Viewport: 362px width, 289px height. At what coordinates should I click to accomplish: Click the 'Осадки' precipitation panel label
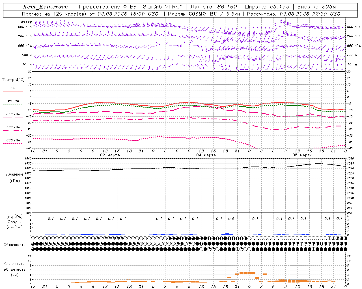(x=14, y=222)
